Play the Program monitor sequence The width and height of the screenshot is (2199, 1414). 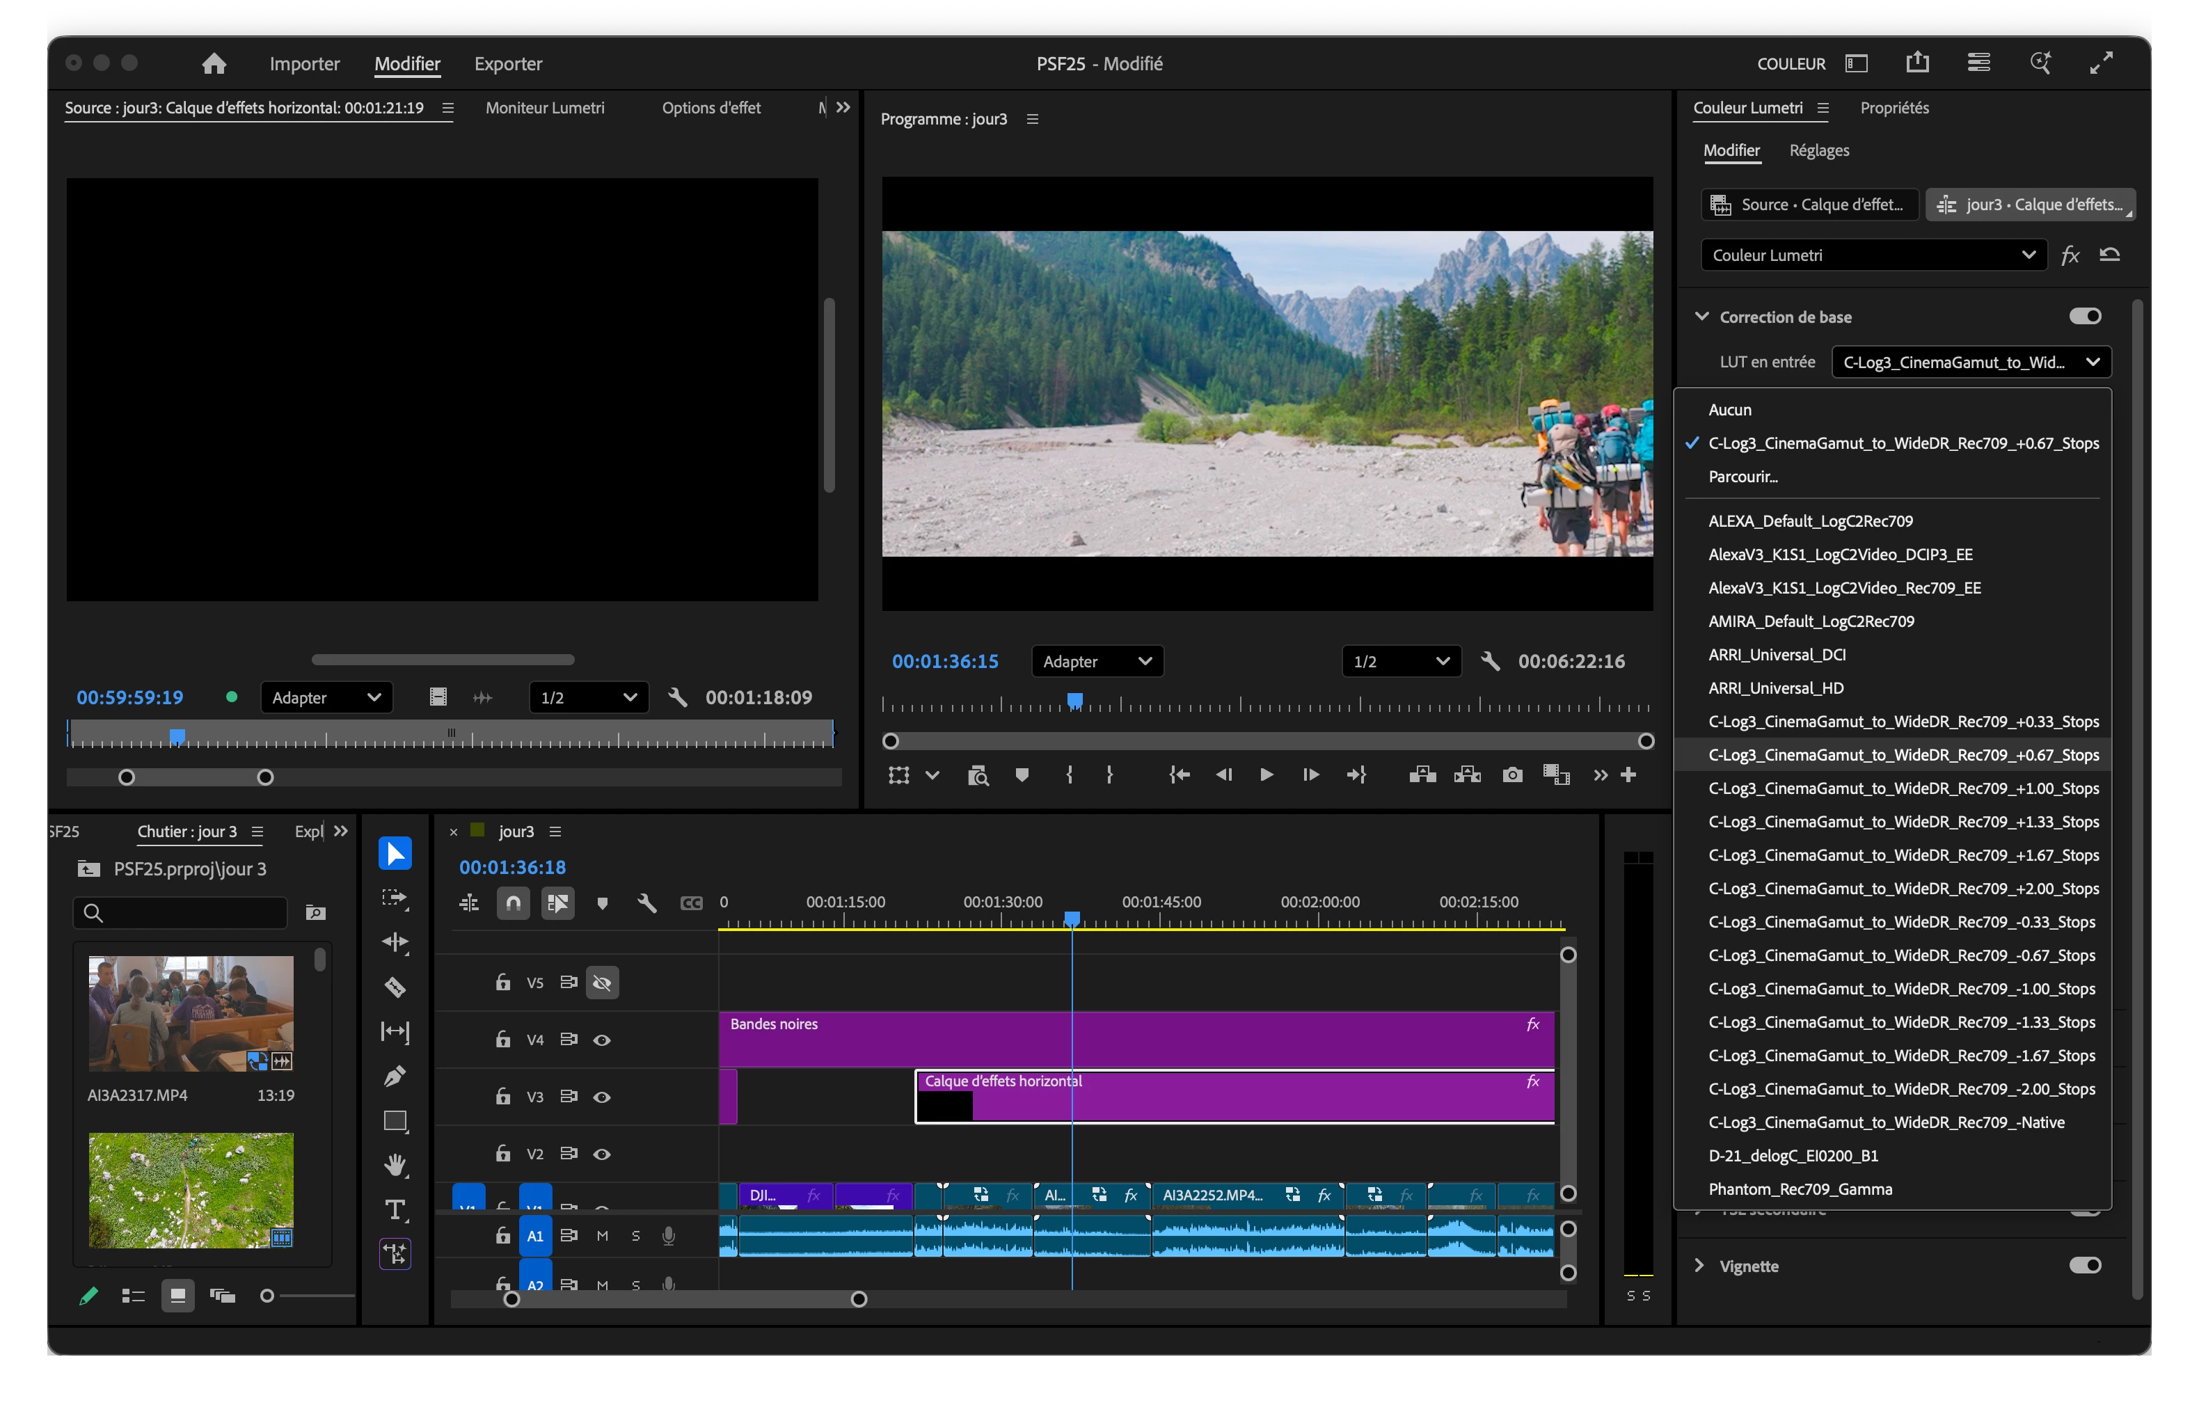pyautogui.click(x=1266, y=775)
